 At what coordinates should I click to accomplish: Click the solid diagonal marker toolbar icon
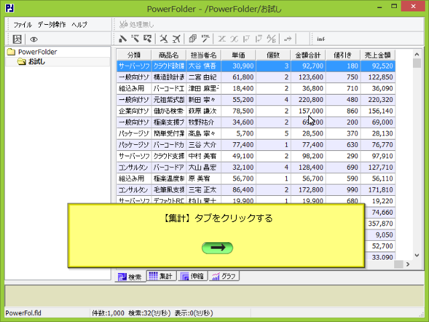[x=123, y=39]
